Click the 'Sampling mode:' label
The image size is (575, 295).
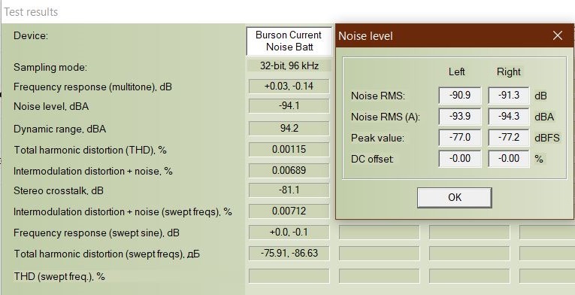50,68
